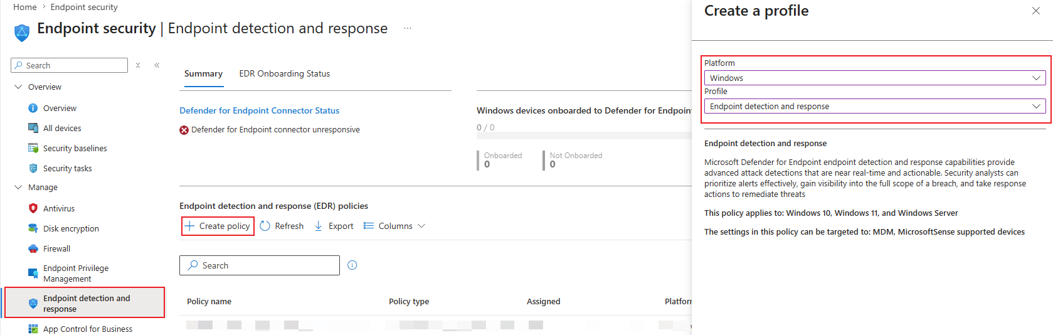The height and width of the screenshot is (335, 1053).
Task: Sort by Policy name column
Action: (209, 302)
